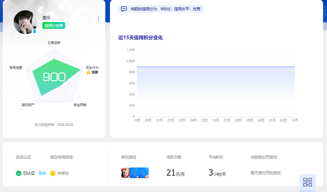Click the 暂无受处罚的游戏 text
Image resolution: width=327 pixels, height=192 pixels.
[265, 173]
